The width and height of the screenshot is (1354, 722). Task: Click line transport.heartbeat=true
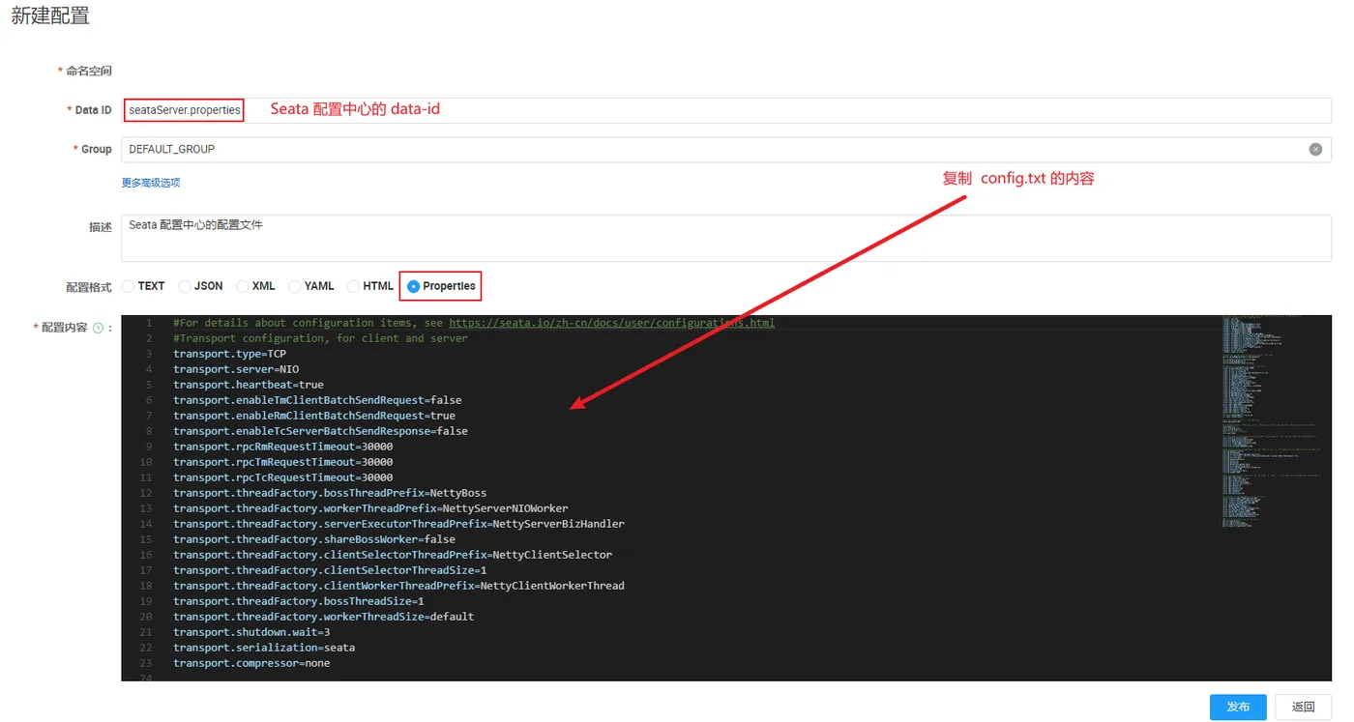coord(249,385)
